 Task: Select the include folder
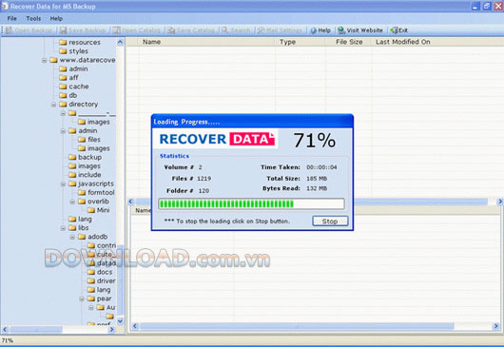[x=89, y=175]
